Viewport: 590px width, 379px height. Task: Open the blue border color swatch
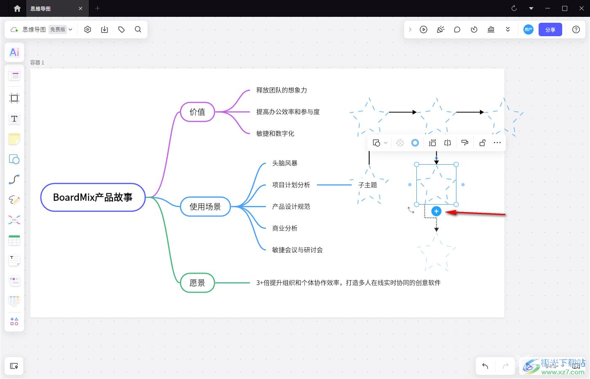415,143
